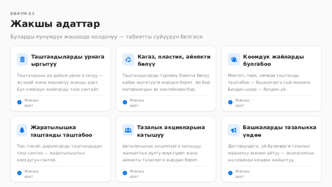The width and height of the screenshot is (332, 187).
Task: Click the blue checkmark in the Коомдук жайларды булгабоо card
Action: pos(230,102)
